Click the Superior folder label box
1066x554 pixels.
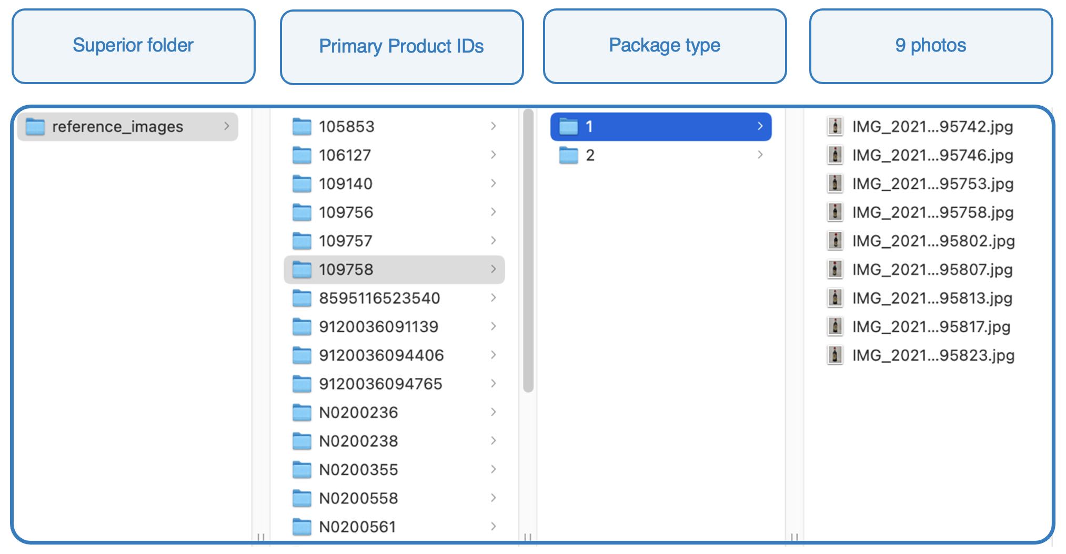click(x=134, y=46)
